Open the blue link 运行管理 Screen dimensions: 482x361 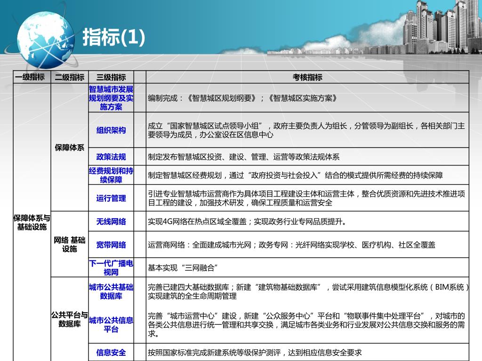pos(111,198)
